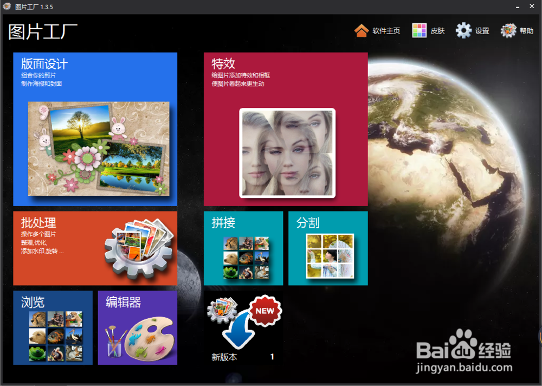Click the 给图片添加特效和相框 description text
The image size is (542, 386).
pos(241,75)
